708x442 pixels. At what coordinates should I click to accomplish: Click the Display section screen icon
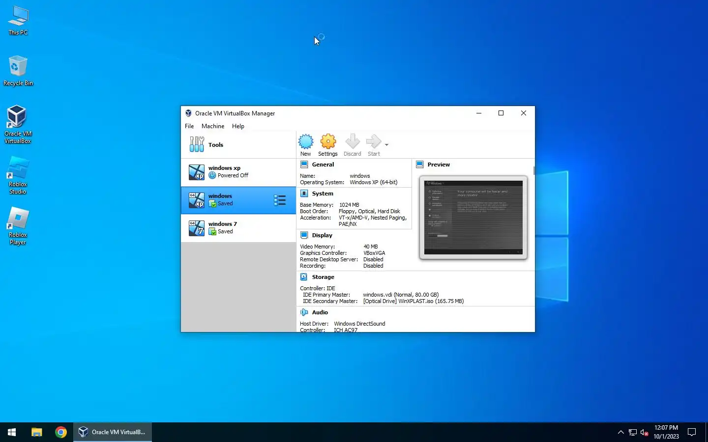(304, 235)
